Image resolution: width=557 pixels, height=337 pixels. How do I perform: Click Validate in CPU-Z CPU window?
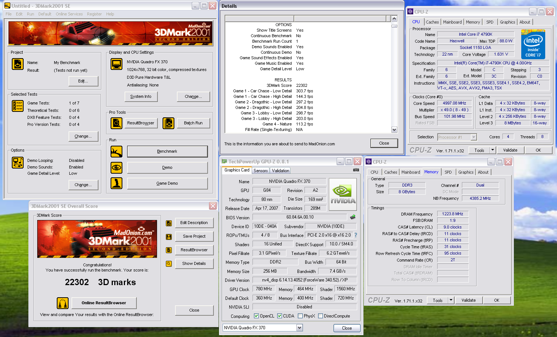pyautogui.click(x=510, y=150)
